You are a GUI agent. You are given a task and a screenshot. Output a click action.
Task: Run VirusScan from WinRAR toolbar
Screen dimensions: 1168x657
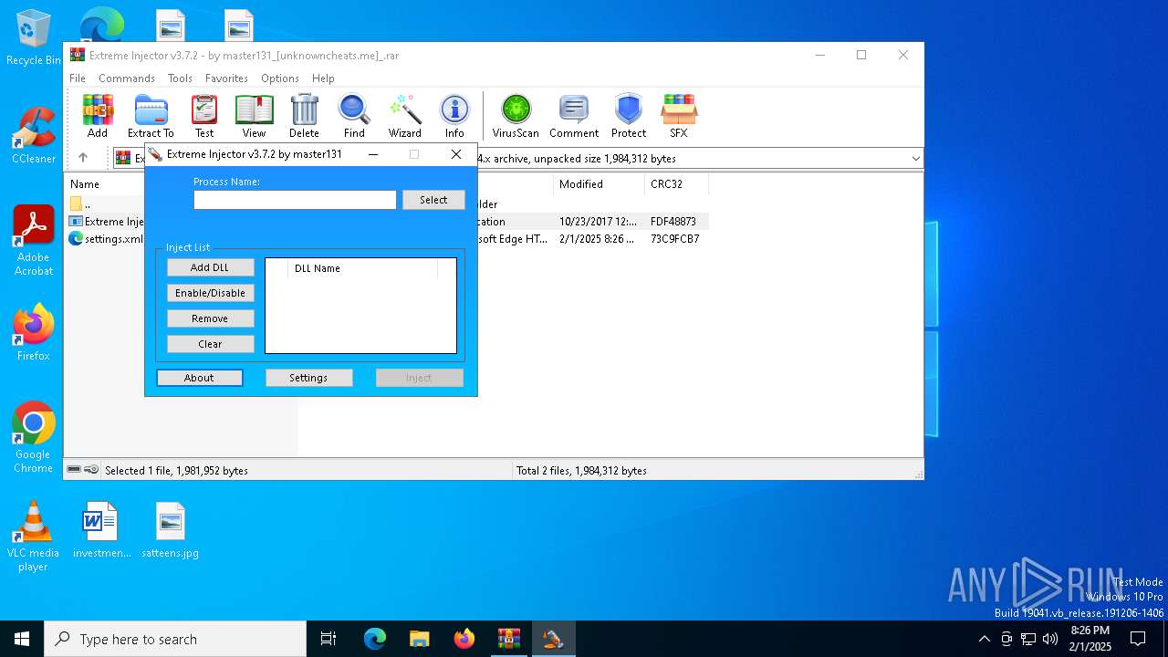coord(516,116)
